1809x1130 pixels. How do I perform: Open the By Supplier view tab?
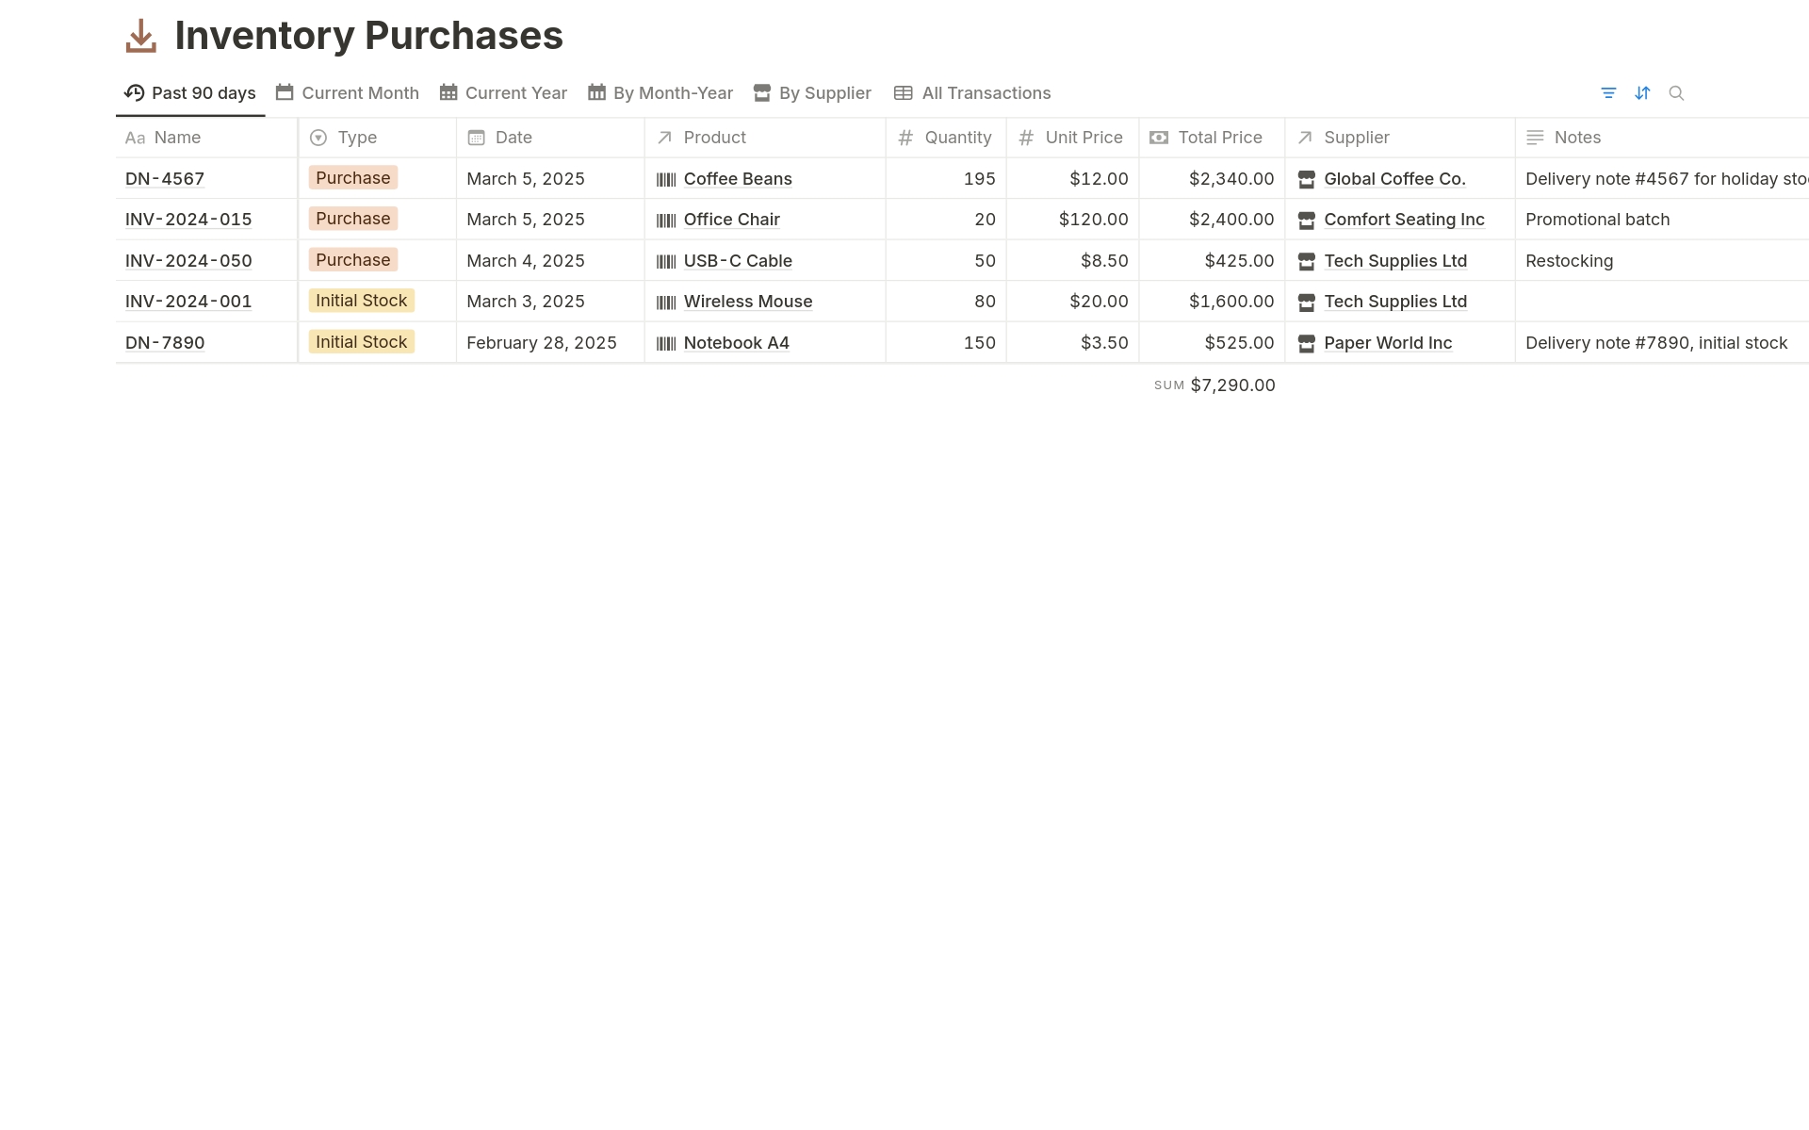pos(812,93)
